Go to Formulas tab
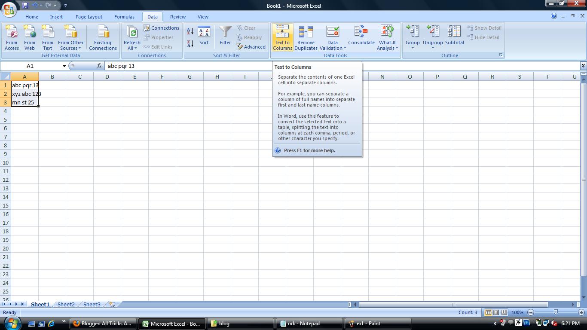 124,17
